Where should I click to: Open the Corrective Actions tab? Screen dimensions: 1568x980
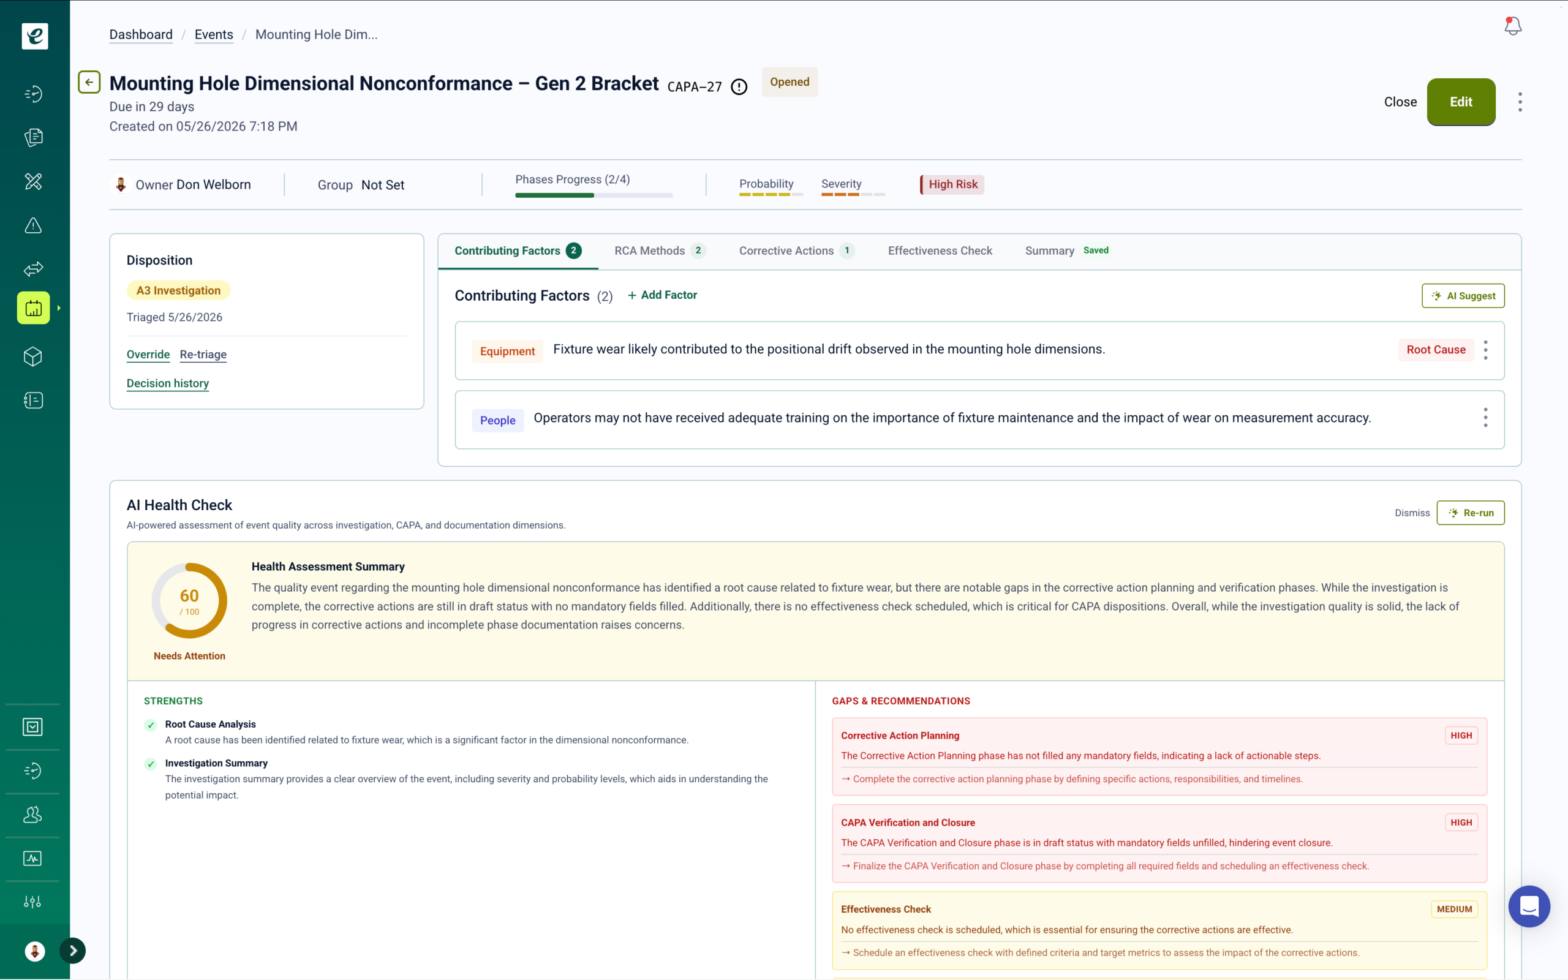pos(796,251)
